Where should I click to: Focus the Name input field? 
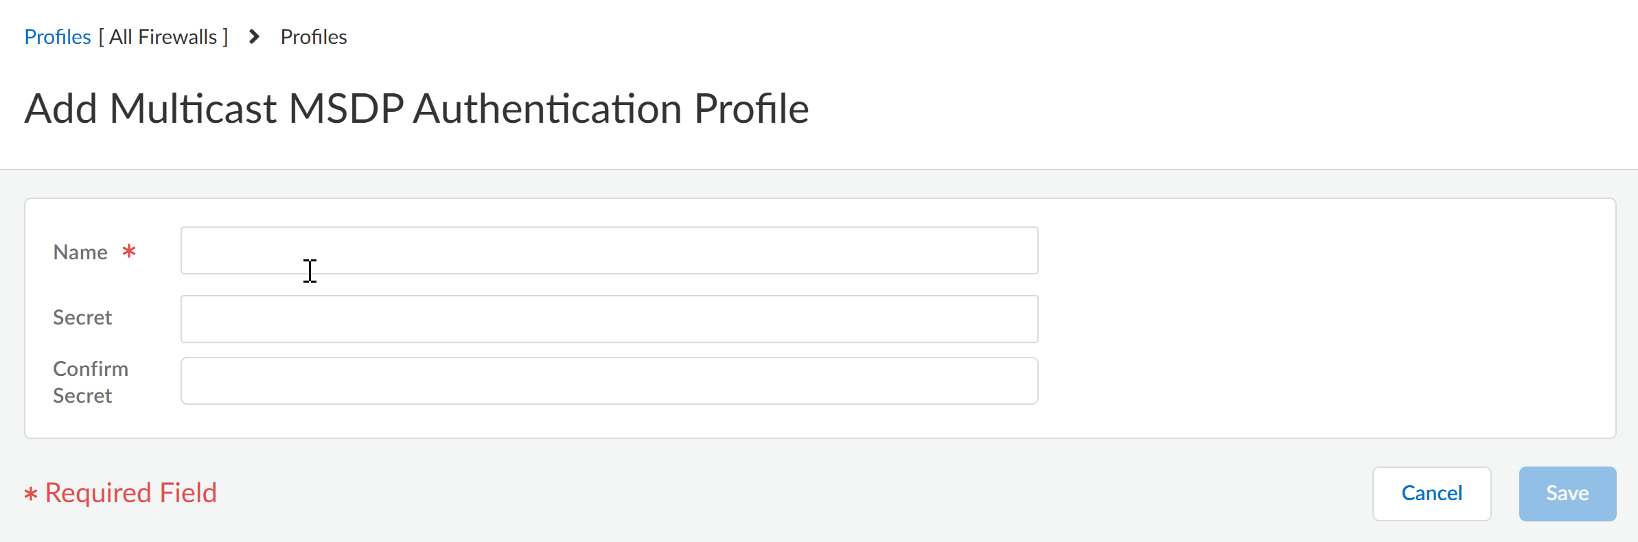[609, 250]
